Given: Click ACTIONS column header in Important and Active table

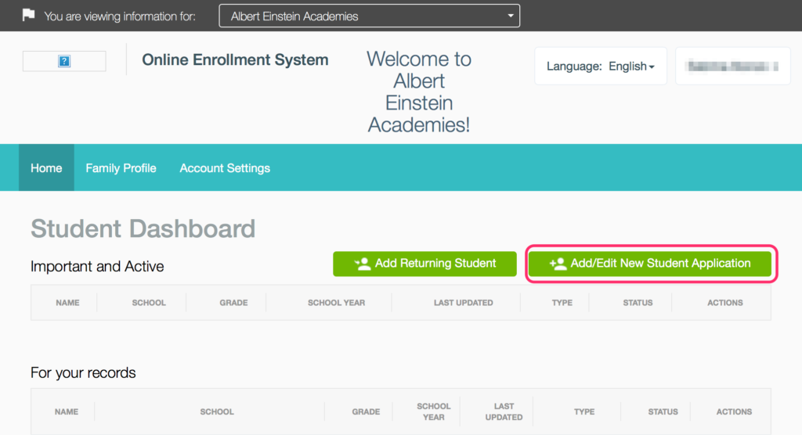Looking at the screenshot, I should tap(725, 303).
